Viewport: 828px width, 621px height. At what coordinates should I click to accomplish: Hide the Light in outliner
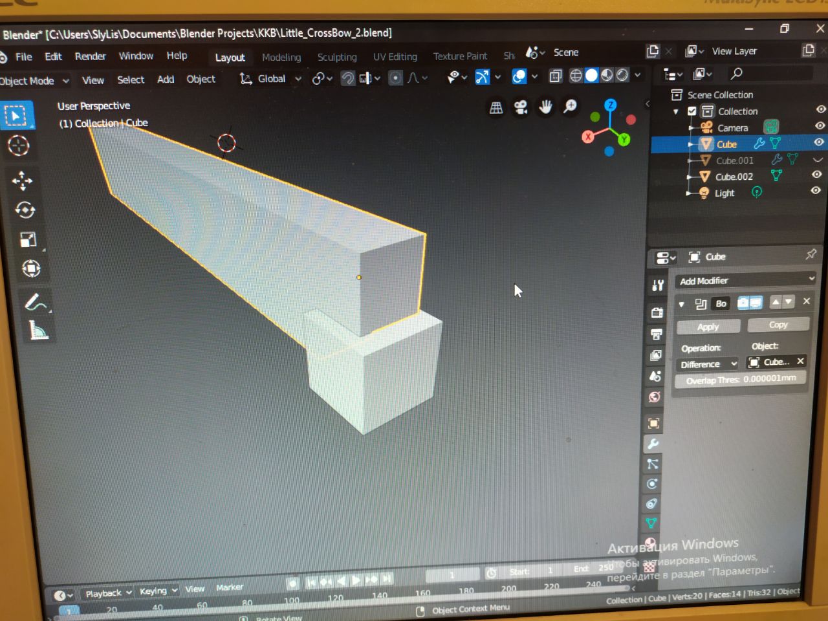click(x=816, y=190)
